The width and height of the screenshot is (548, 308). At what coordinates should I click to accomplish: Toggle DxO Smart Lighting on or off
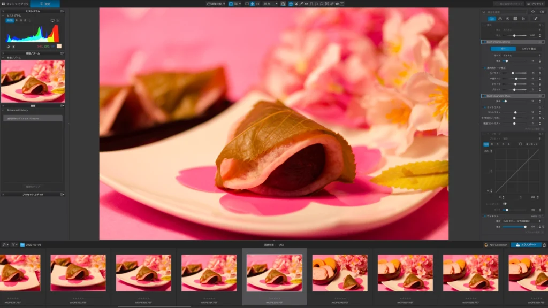[483, 41]
